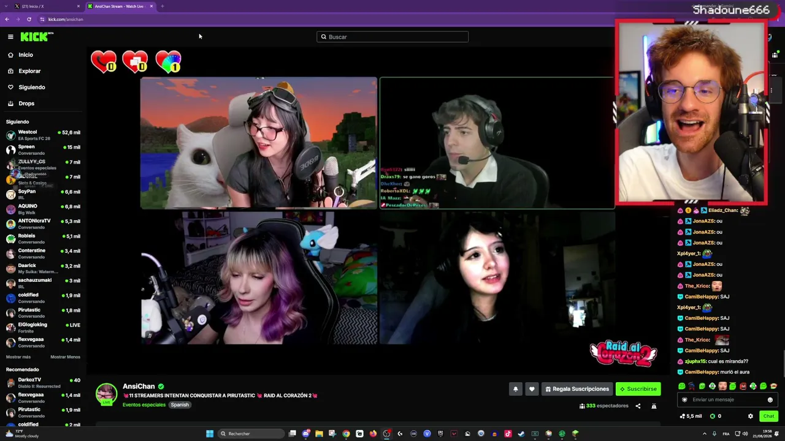The width and height of the screenshot is (785, 441).
Task: Click the KICK logo
Action: pos(37,37)
